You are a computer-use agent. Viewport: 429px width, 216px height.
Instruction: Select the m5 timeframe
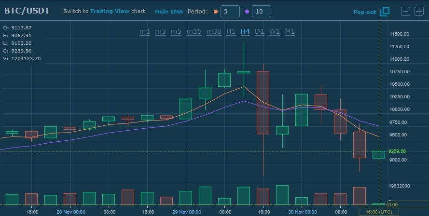(x=176, y=31)
